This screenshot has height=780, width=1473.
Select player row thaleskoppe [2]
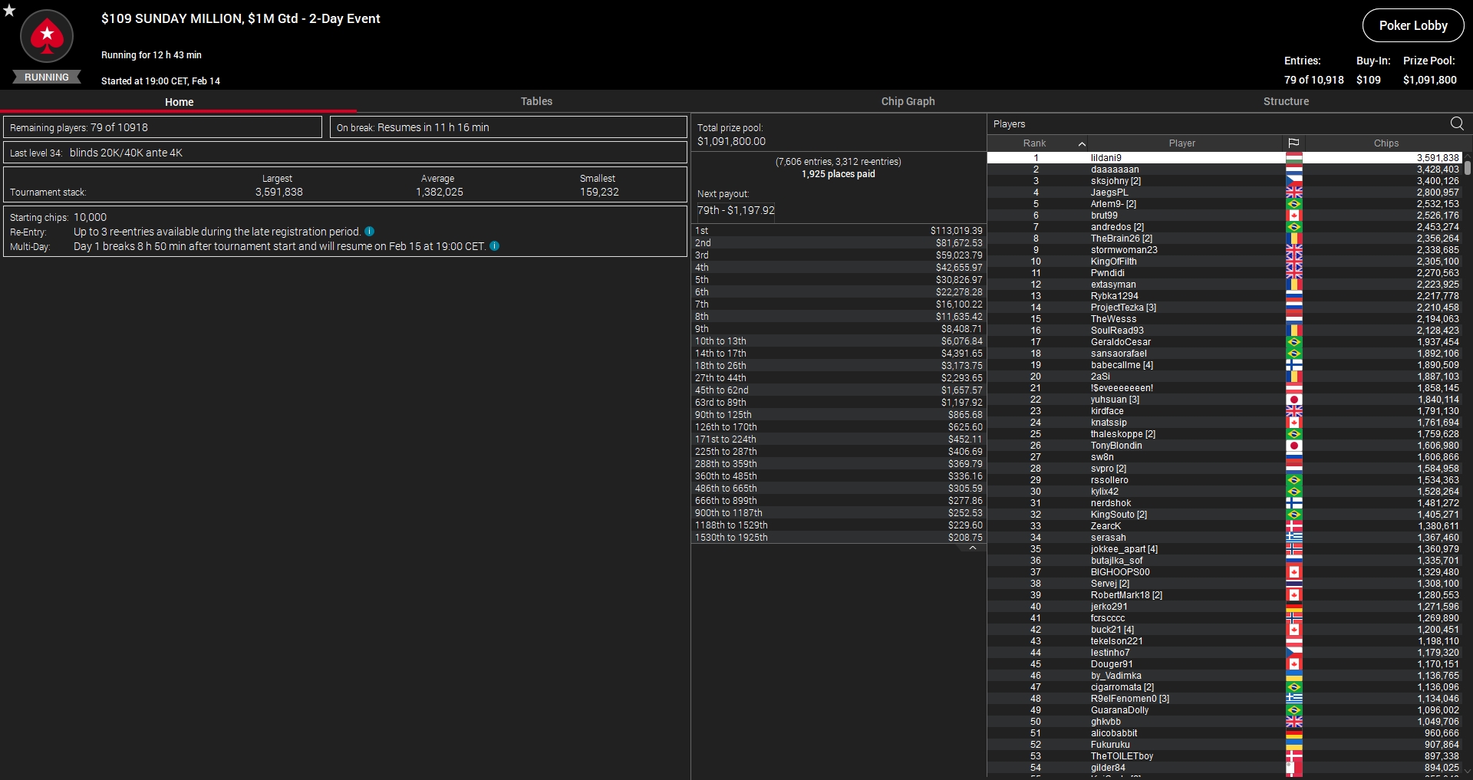(1224, 434)
